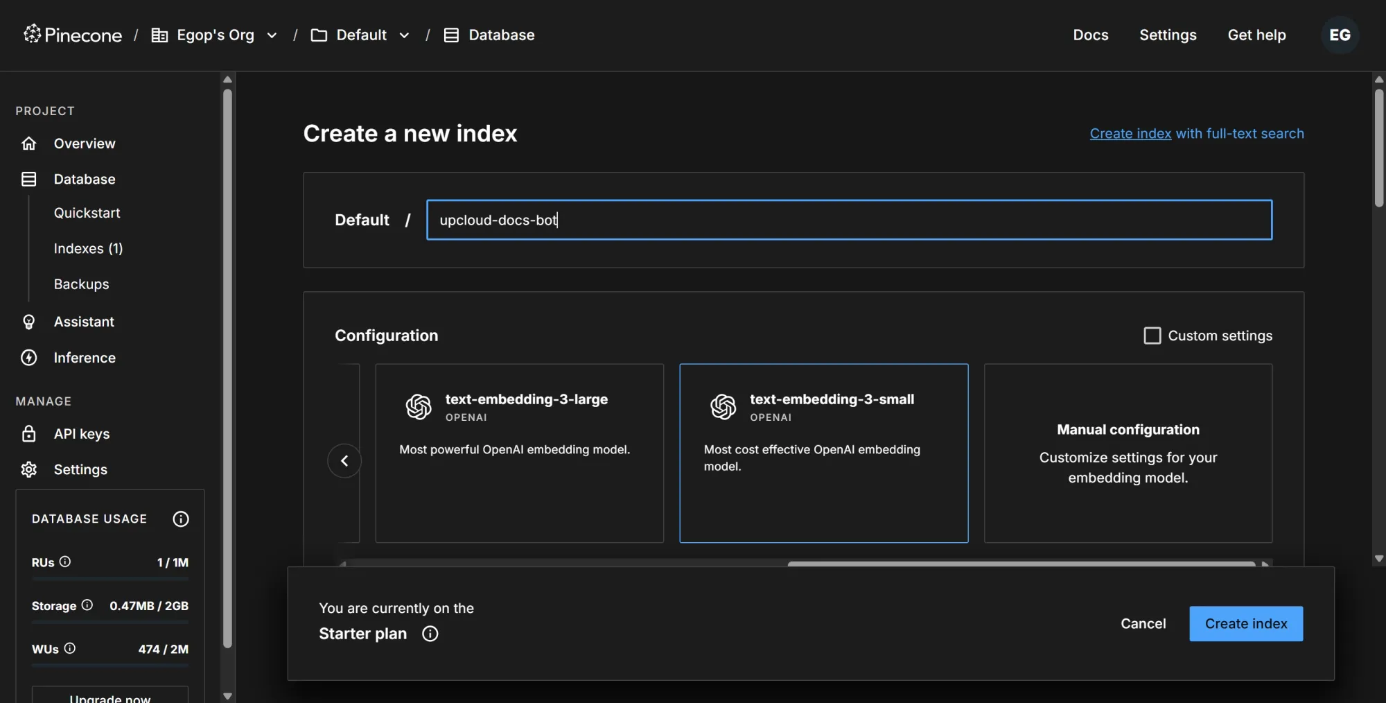Click the model cards horizontal scrollbar
The image size is (1386, 703).
click(x=1021, y=564)
